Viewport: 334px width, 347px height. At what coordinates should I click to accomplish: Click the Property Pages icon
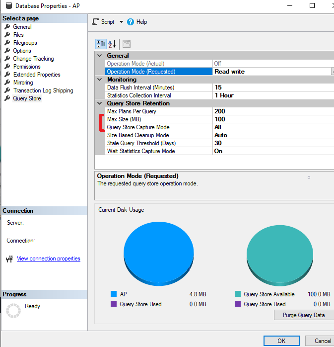[127, 44]
